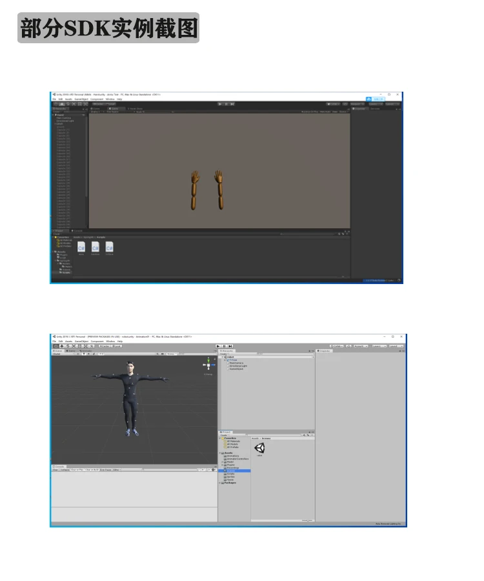Select Rect tool in lower Unity window

[79, 346]
